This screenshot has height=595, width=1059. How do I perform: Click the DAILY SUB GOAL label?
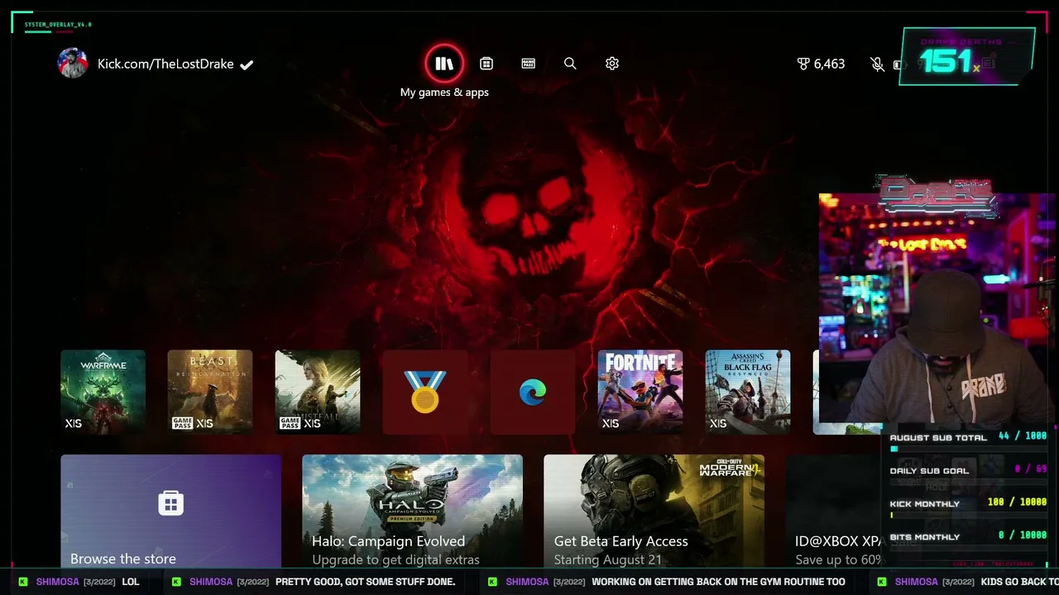point(929,471)
